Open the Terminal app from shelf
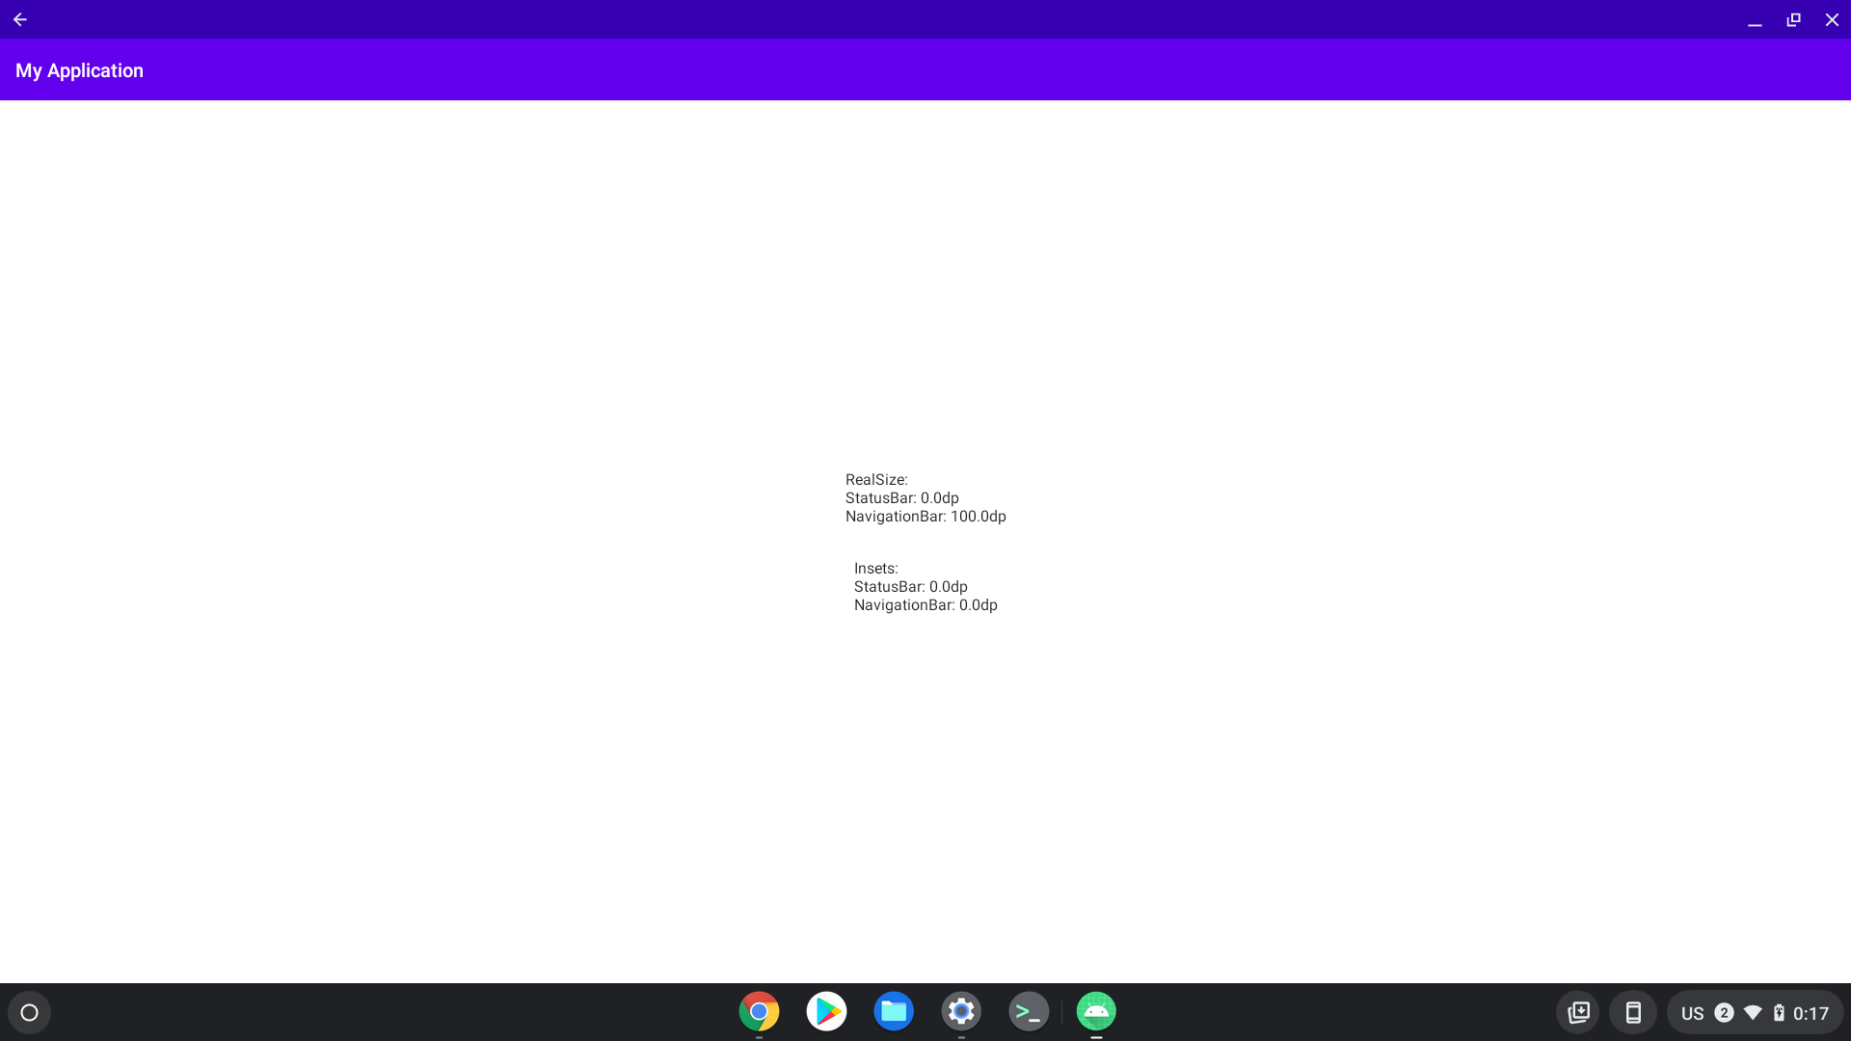1851x1041 pixels. [x=1029, y=1011]
